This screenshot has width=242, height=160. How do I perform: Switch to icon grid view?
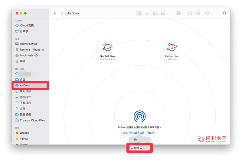(x=139, y=13)
